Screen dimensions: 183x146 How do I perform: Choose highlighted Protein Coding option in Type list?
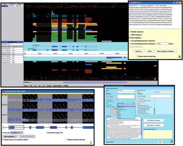tap(126, 106)
